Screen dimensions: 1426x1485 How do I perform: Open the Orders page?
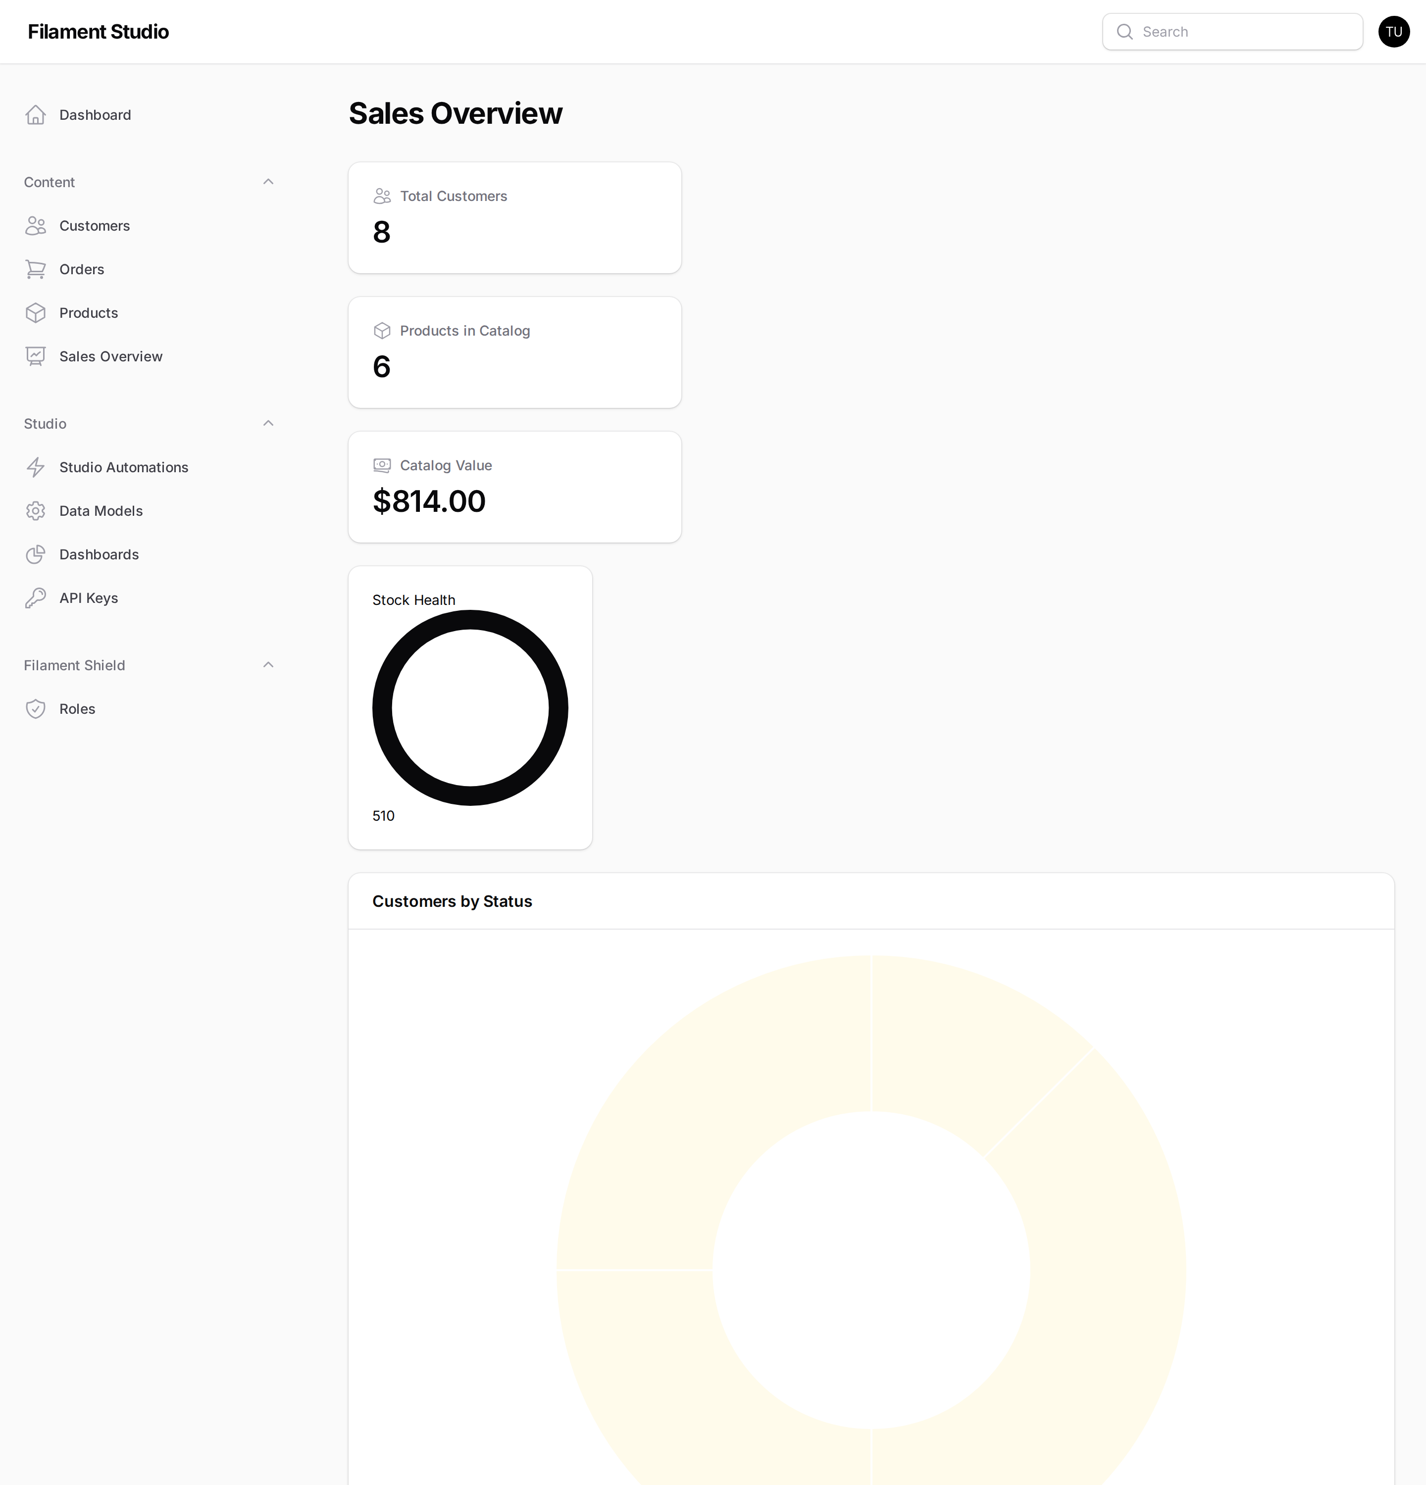(x=150, y=270)
